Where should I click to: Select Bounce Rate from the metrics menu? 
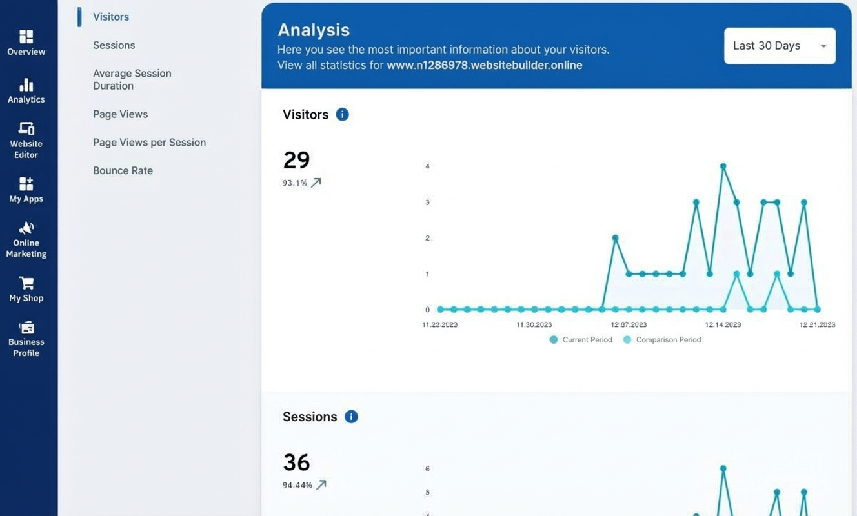123,170
